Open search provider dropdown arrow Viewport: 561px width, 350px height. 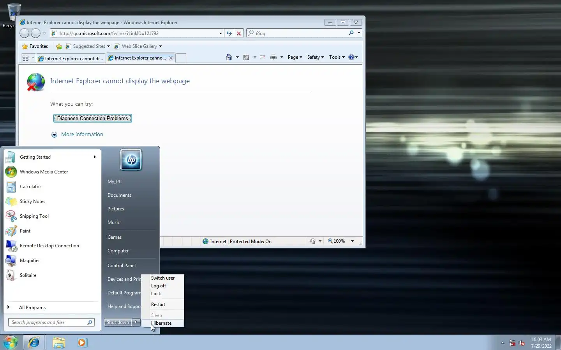click(359, 33)
